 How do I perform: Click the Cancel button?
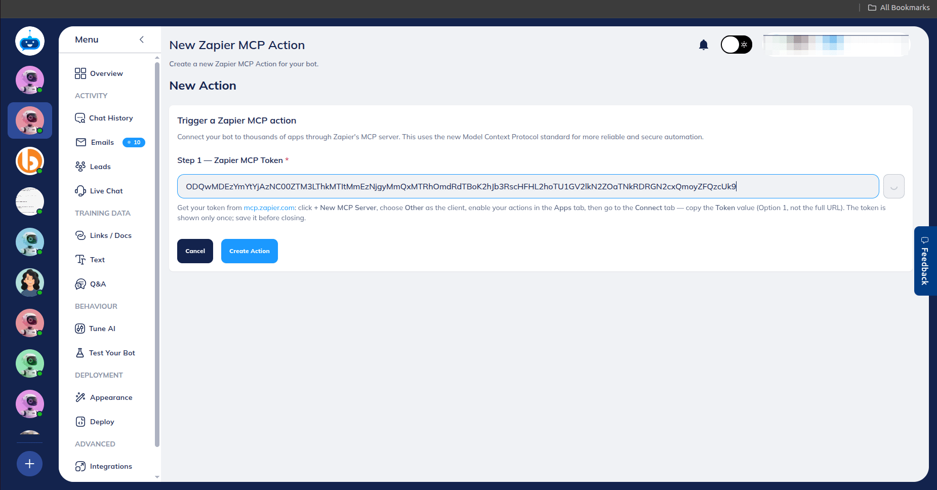click(x=195, y=251)
